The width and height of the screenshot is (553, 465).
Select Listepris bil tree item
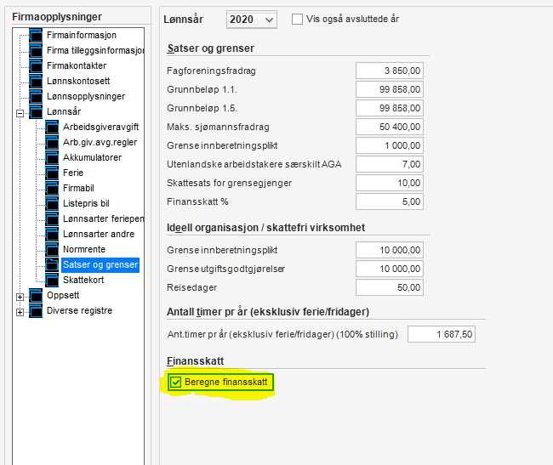[x=86, y=204]
